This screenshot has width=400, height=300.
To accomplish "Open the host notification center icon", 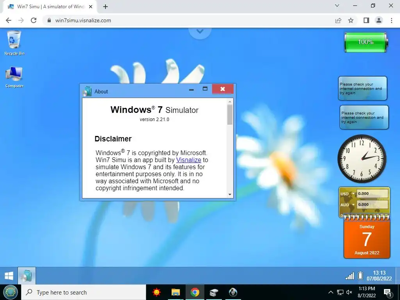I will click(x=387, y=293).
